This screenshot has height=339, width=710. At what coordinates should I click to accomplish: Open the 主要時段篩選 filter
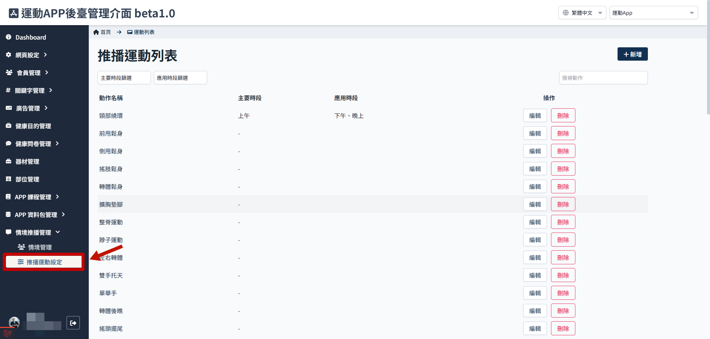(x=124, y=78)
